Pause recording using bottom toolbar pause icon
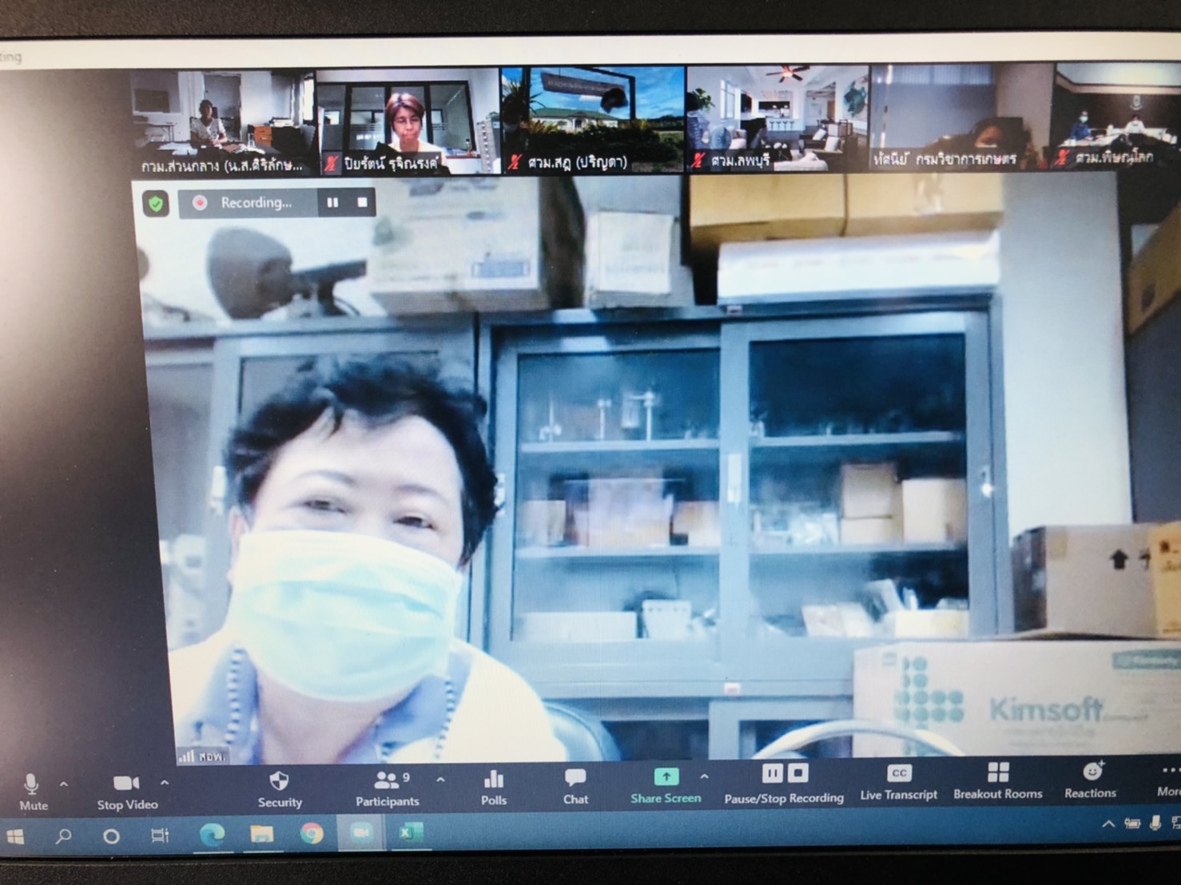This screenshot has width=1181, height=885. (772, 773)
